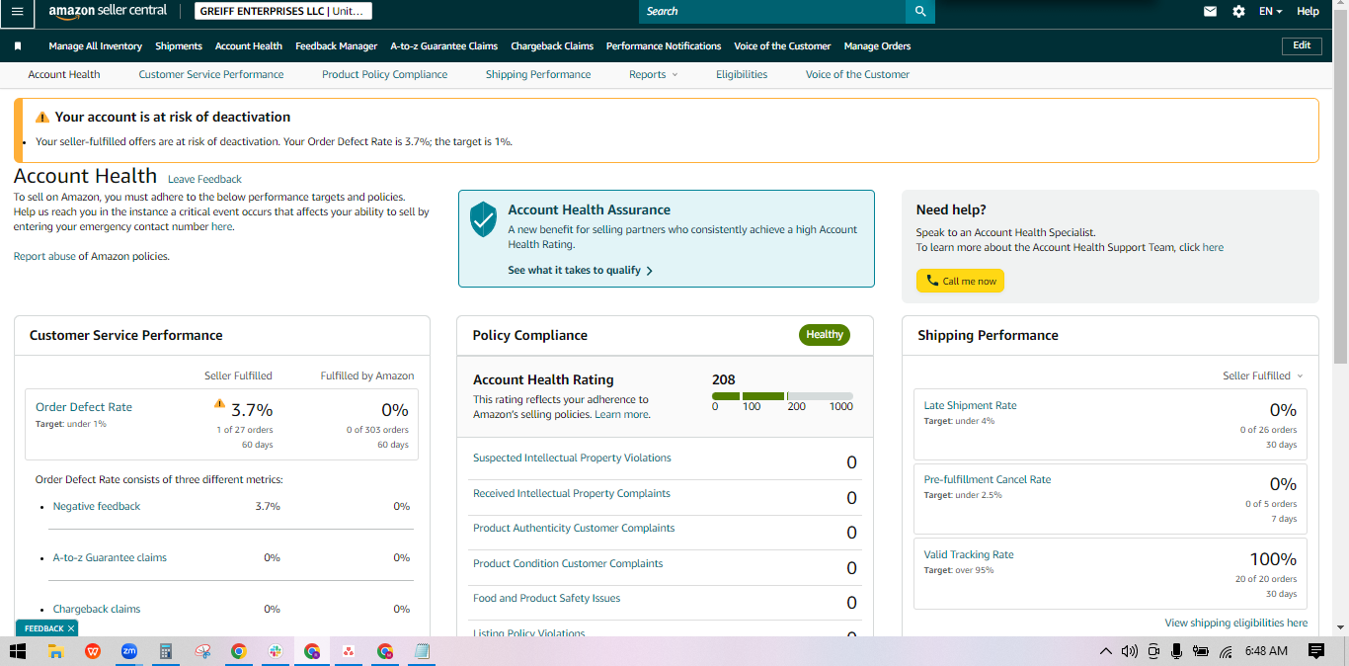The width and height of the screenshot is (1349, 666).
Task: Click the speaker volume tray icon
Action: [x=1128, y=651]
